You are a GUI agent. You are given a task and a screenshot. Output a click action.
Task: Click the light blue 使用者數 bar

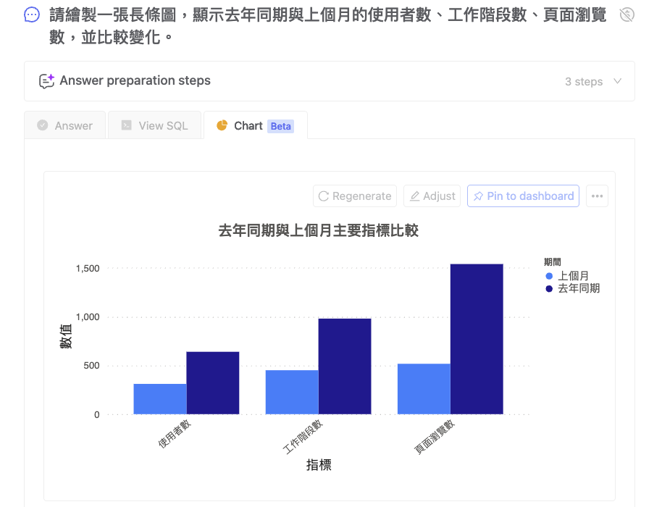coord(160,399)
